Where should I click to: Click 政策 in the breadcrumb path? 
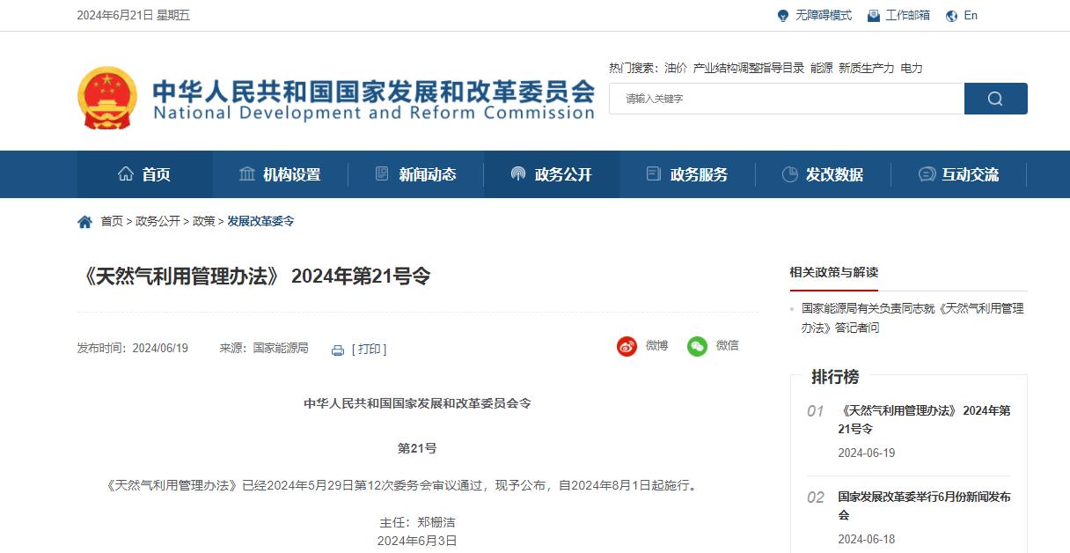pyautogui.click(x=204, y=221)
